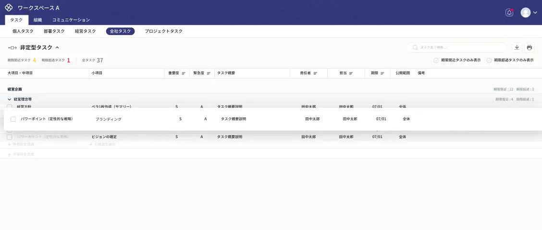Collapse the 非定型タスク section chevron

(x=57, y=47)
